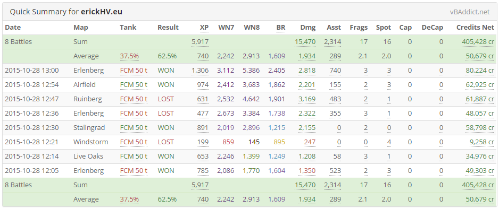Image resolution: width=499 pixels, height=209 pixels.
Task: Select the 247 damage value in Windstorm row
Action: pos(310,142)
